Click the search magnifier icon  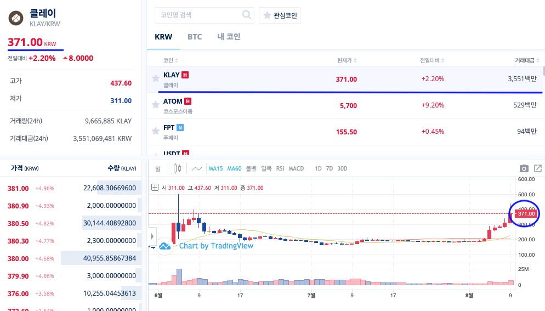(x=246, y=15)
